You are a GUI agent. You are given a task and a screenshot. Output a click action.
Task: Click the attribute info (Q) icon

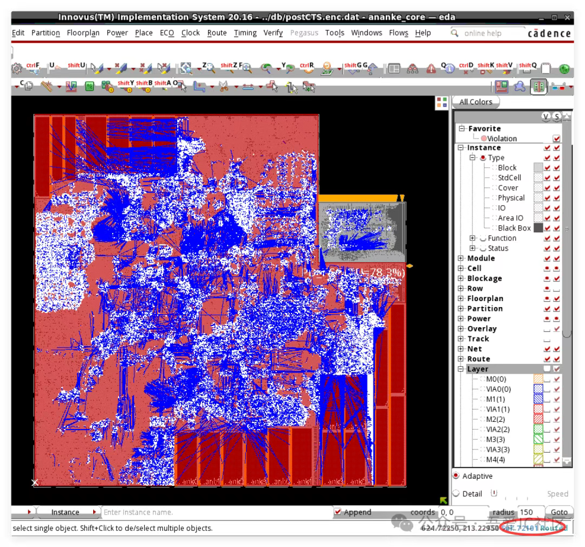pyautogui.click(x=449, y=68)
